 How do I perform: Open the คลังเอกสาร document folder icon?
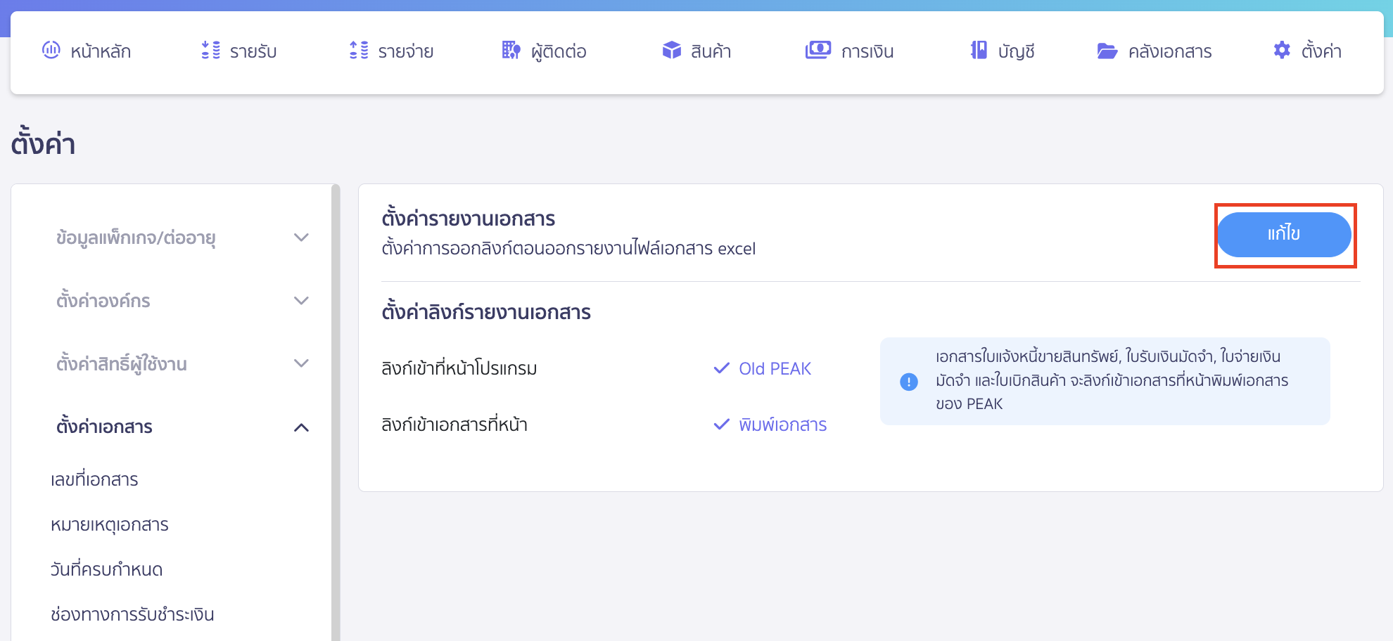point(1107,50)
